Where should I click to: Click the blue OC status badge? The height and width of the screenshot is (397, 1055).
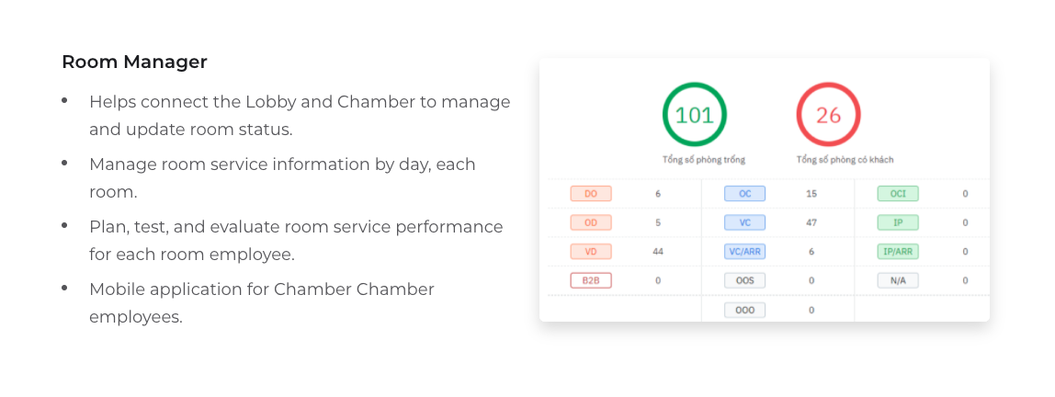point(744,194)
